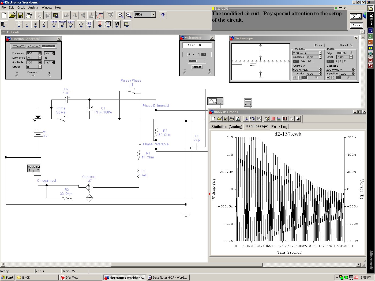Click the Zoom Out magnifier icon
The width and height of the screenshot is (375, 281).
120,15
